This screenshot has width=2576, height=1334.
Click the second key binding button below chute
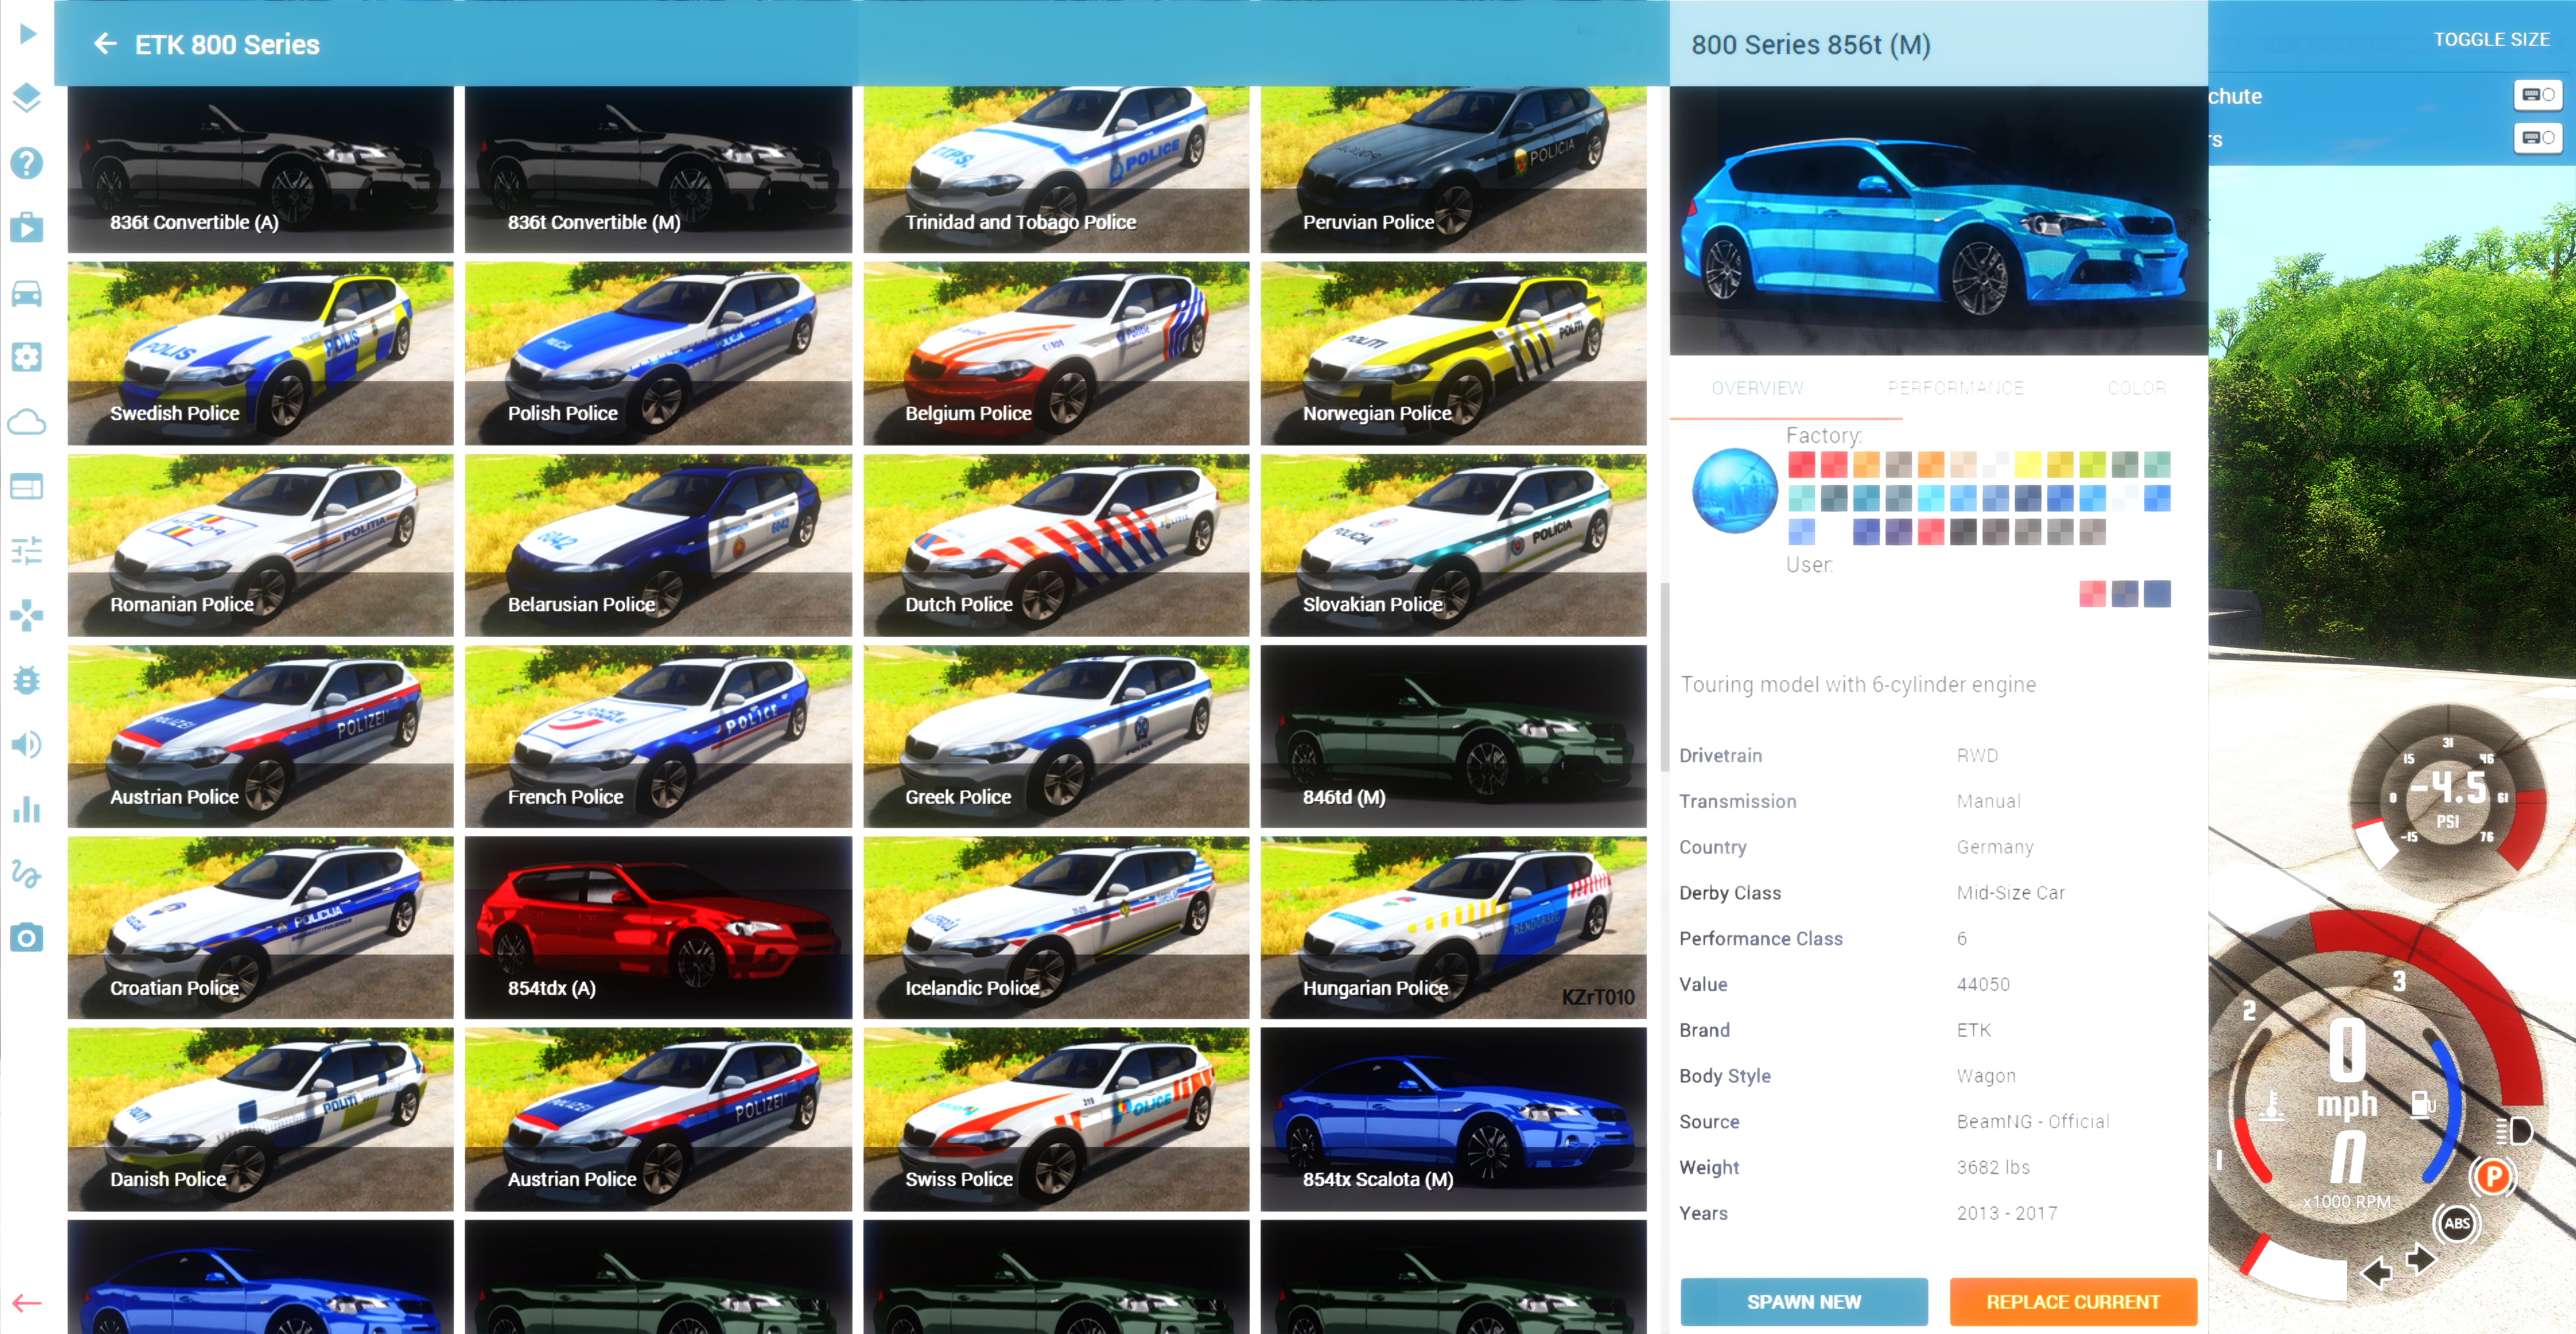pos(2537,138)
